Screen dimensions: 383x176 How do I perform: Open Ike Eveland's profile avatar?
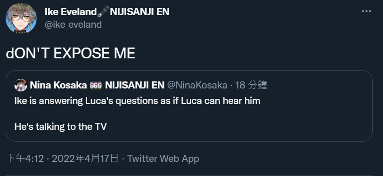[21, 18]
